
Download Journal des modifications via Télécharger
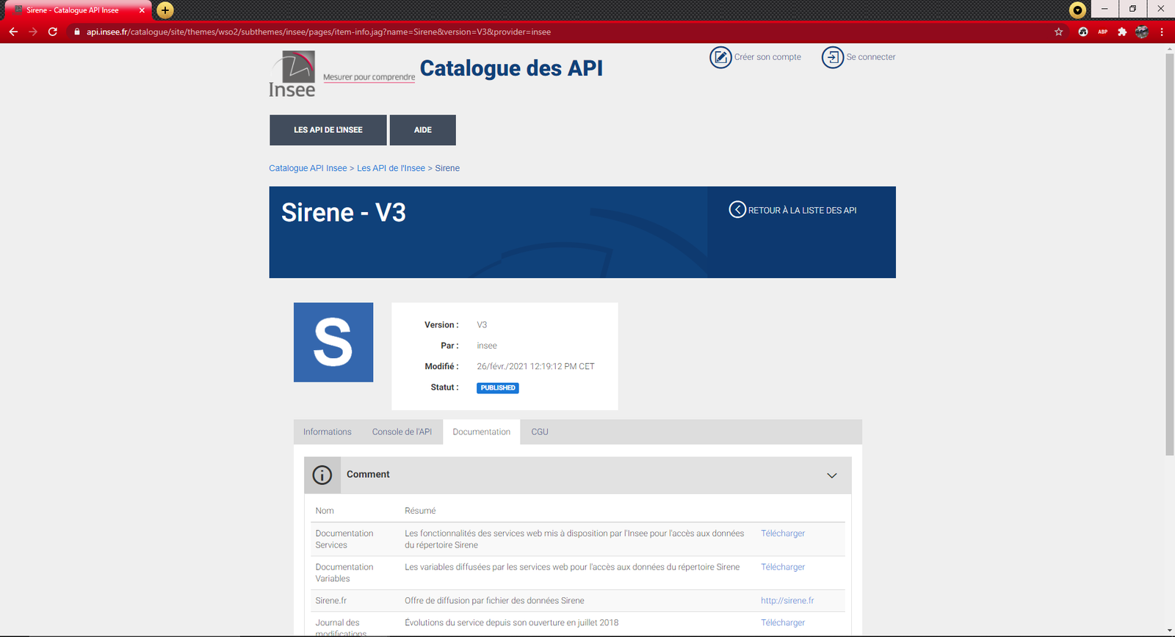pos(783,622)
